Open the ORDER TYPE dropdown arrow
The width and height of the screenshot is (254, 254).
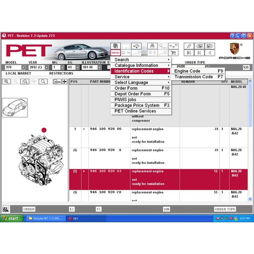(x=207, y=66)
